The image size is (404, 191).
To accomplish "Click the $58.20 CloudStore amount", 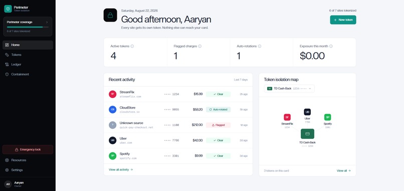I will tap(197, 109).
